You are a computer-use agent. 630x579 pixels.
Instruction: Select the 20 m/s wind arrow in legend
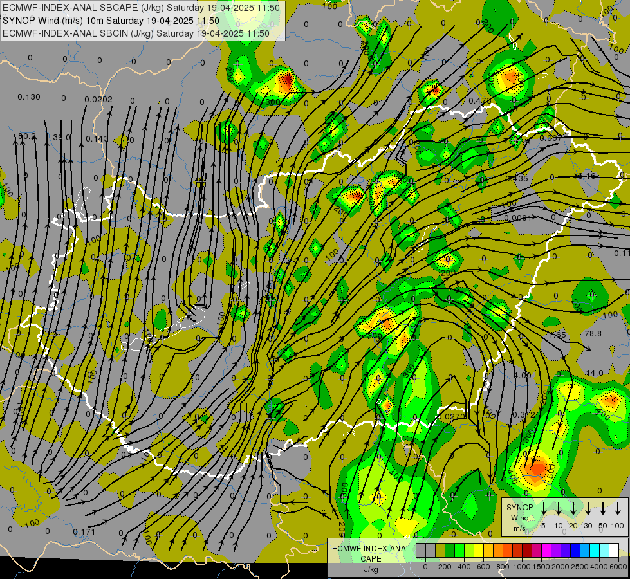(573, 508)
